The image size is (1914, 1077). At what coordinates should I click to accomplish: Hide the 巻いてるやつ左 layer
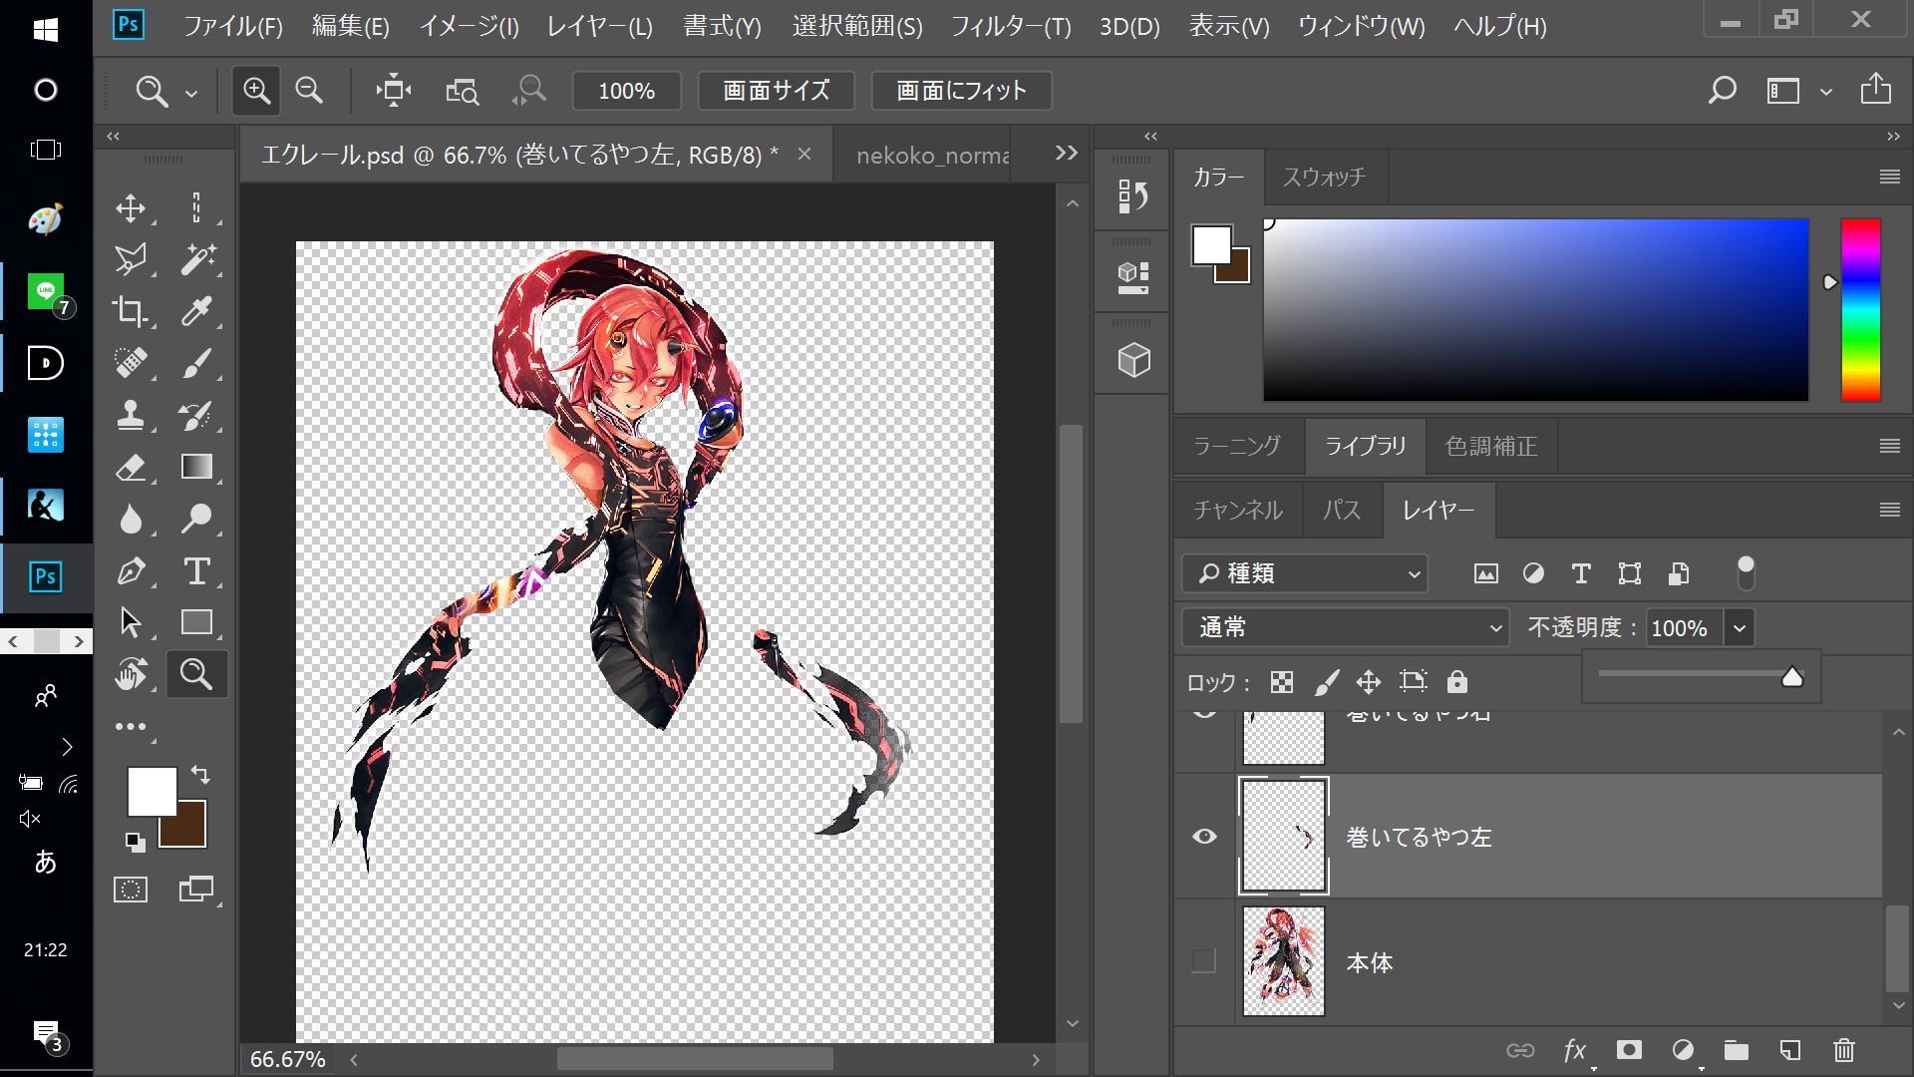(x=1204, y=837)
